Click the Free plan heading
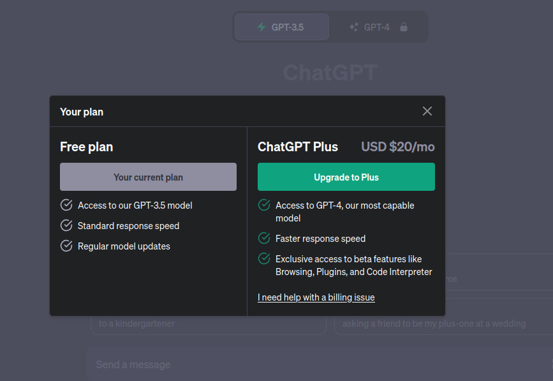553x381 pixels. 86,147
